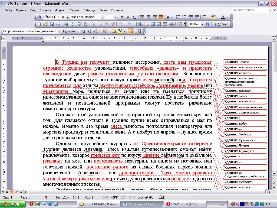Click the vertical scrollbar down arrow
277x208 pixels.
click(274, 173)
